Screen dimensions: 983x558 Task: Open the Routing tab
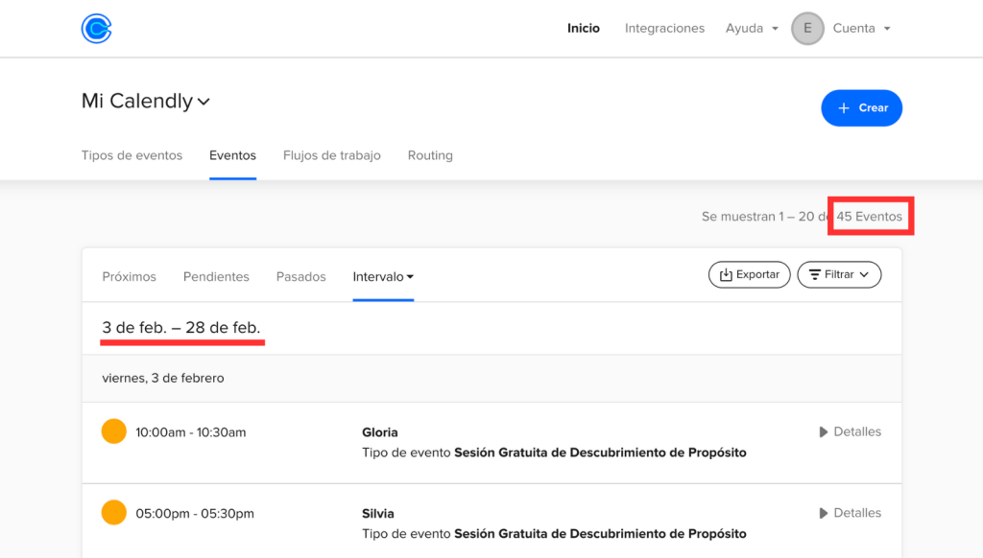click(x=430, y=155)
